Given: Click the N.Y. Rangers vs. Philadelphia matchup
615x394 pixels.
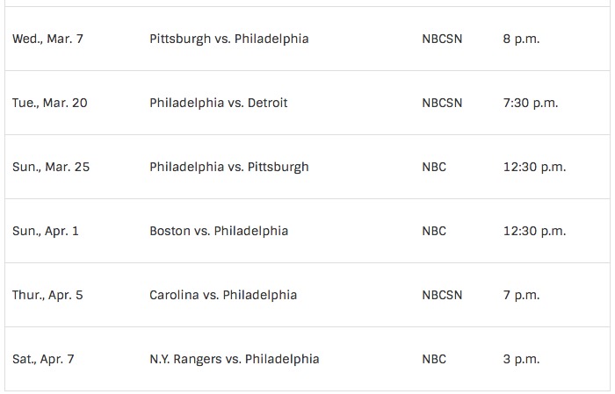Looking at the screenshot, I should [x=234, y=359].
